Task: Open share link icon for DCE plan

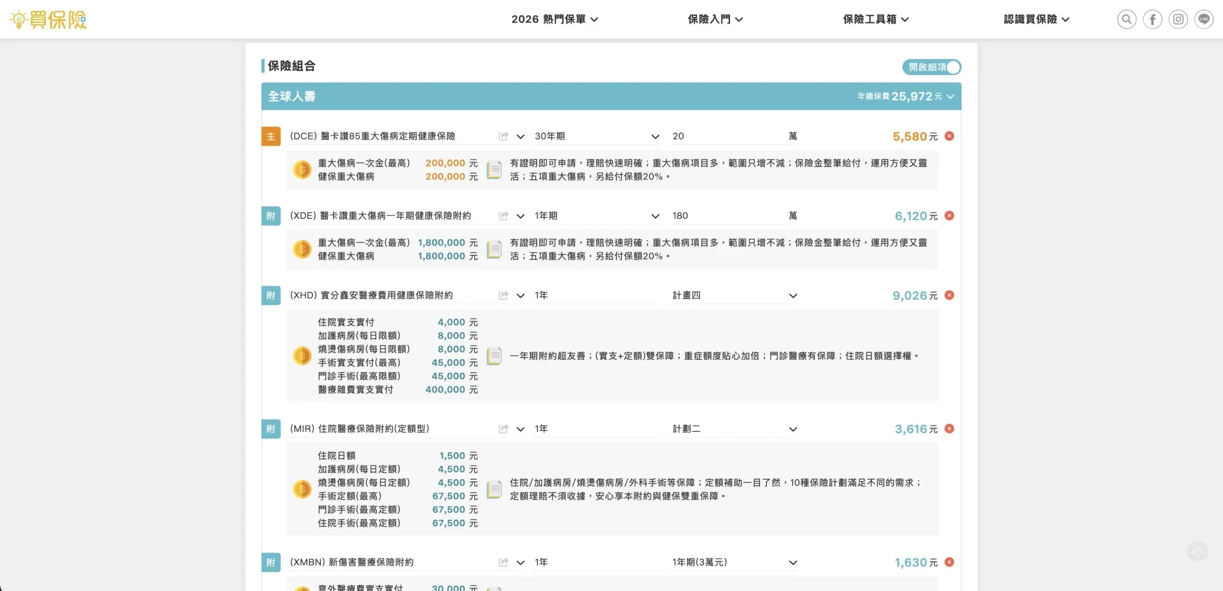Action: [503, 136]
